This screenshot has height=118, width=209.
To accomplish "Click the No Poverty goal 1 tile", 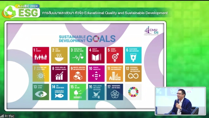I will pos(41,55).
